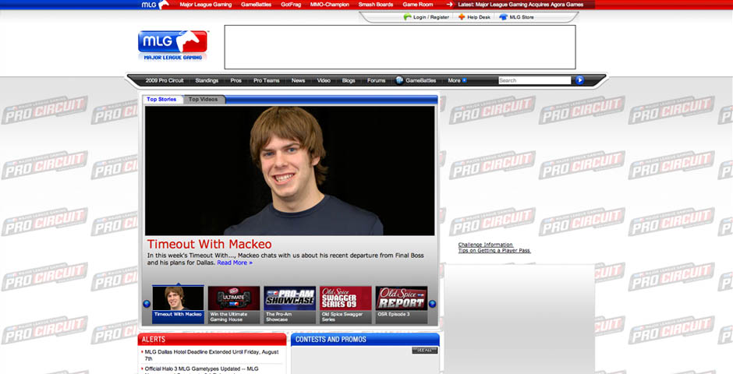This screenshot has height=374, width=733.
Task: Click the MLG Store link
Action: 522,17
